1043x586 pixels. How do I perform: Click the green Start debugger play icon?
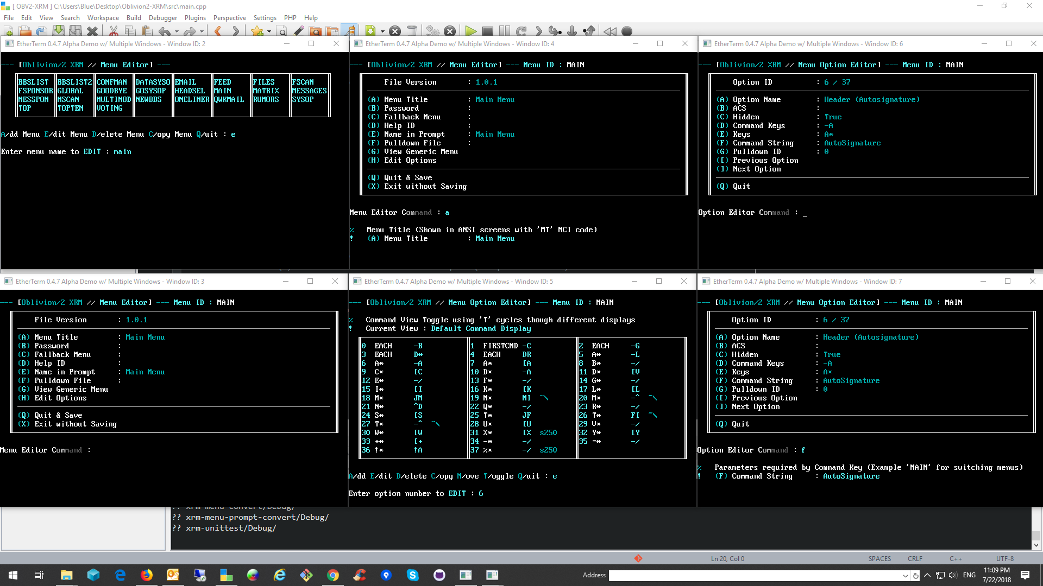[470, 31]
